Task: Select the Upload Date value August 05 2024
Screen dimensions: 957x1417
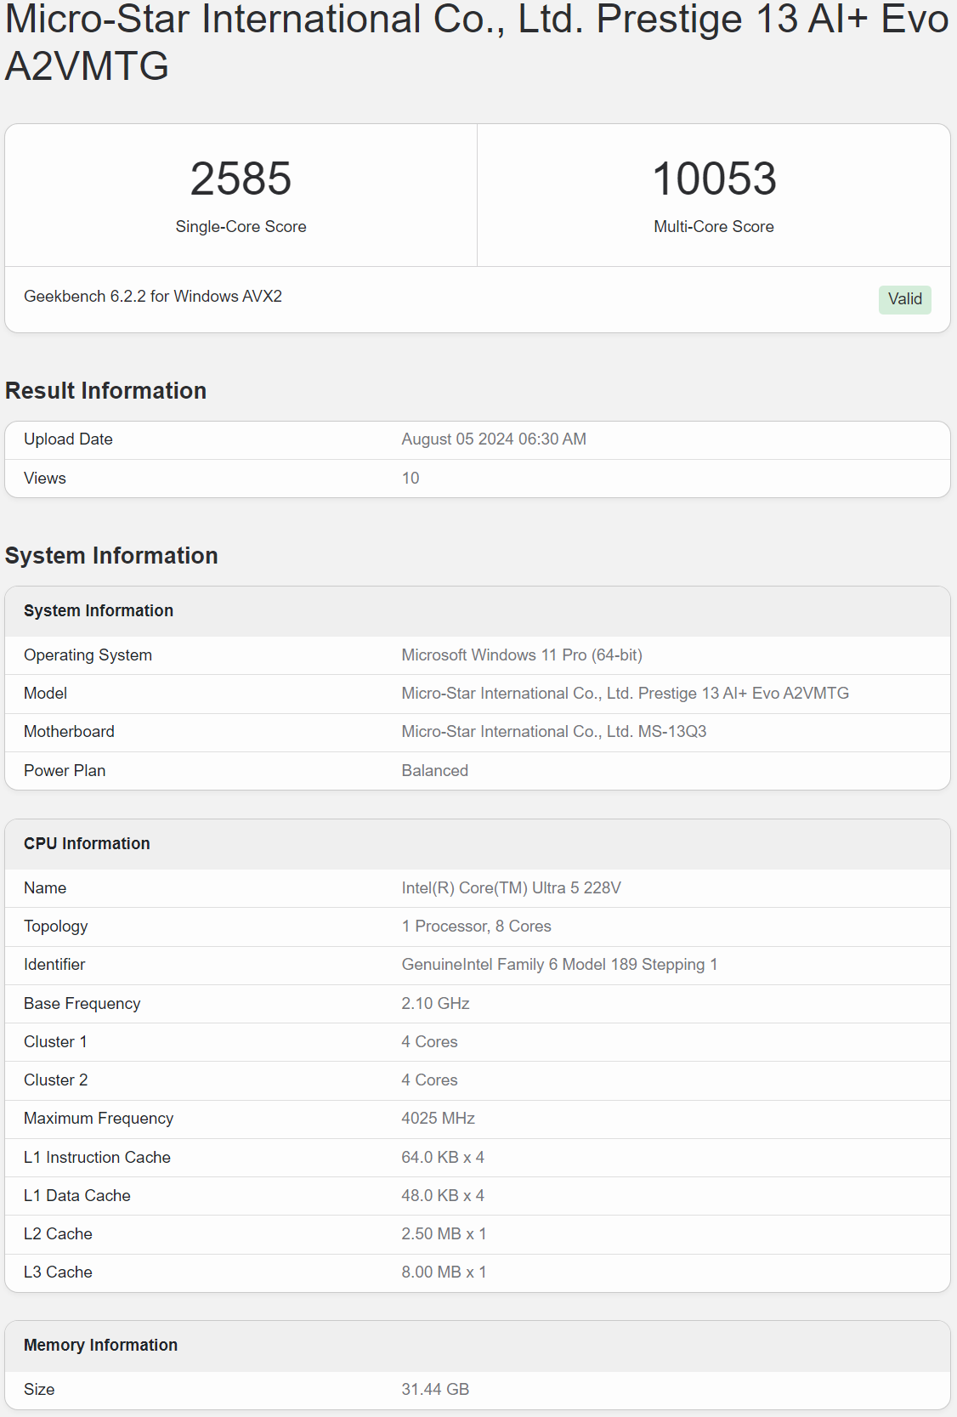Action: coord(494,439)
